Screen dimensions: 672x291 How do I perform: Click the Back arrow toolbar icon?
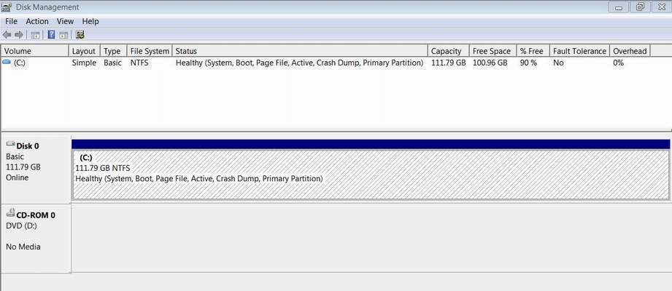pos(7,35)
